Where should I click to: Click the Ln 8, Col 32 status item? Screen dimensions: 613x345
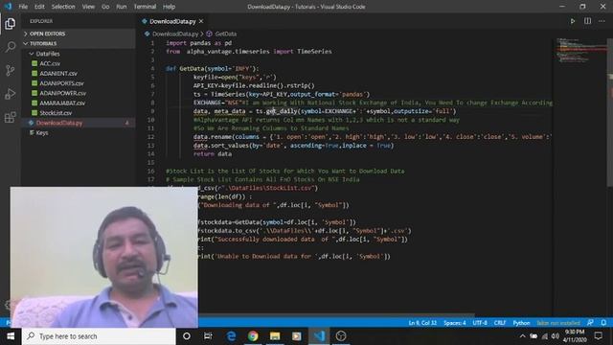click(422, 323)
